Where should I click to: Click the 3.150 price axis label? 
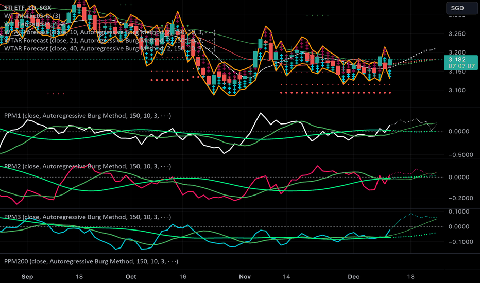457,72
